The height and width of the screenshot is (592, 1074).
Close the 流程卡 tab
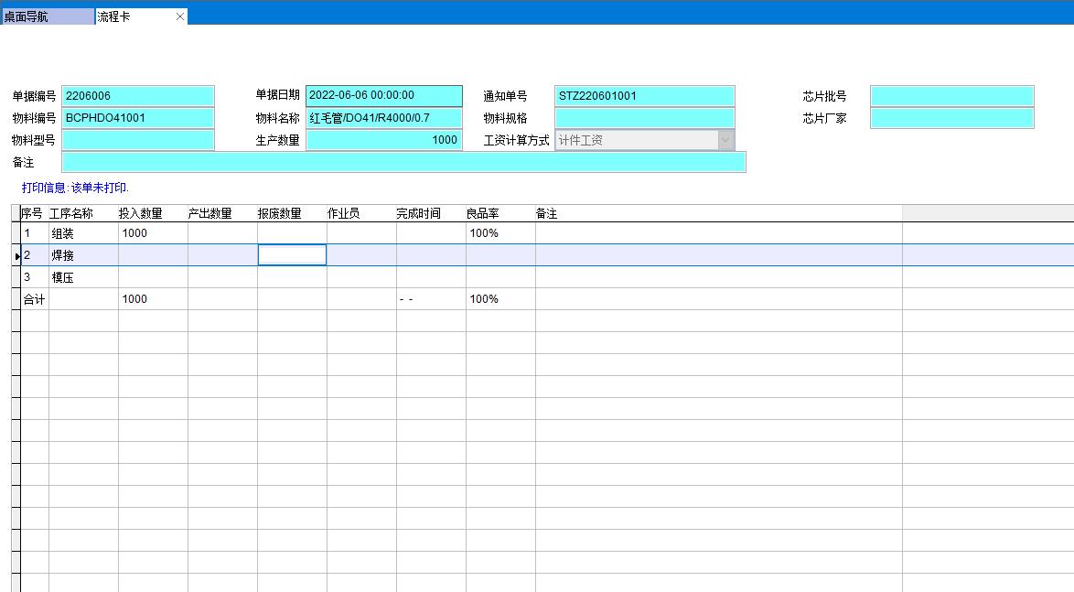(x=180, y=16)
